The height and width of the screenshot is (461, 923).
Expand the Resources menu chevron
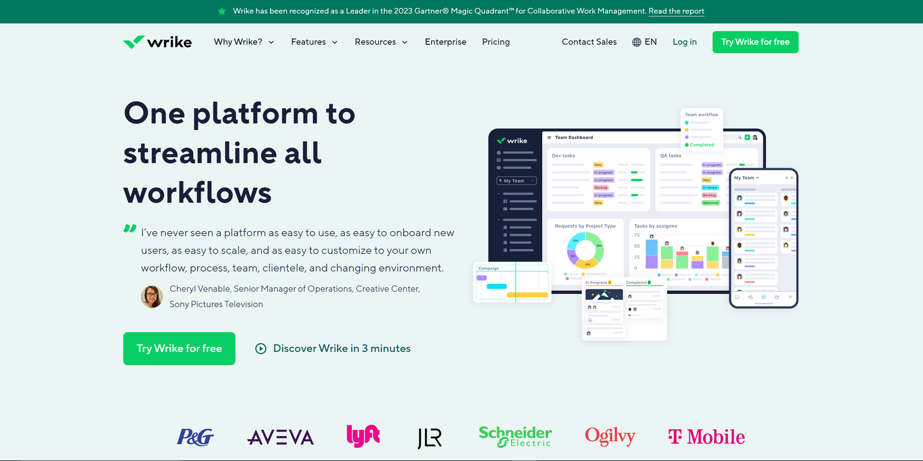click(x=404, y=42)
